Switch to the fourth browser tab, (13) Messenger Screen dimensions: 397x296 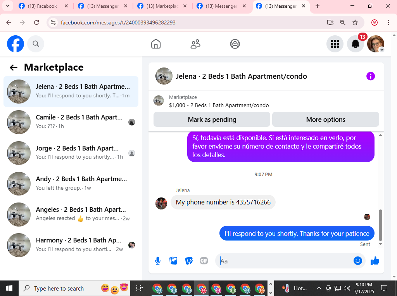pos(221,6)
